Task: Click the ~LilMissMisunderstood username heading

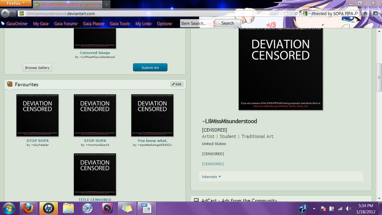Action: (230, 121)
